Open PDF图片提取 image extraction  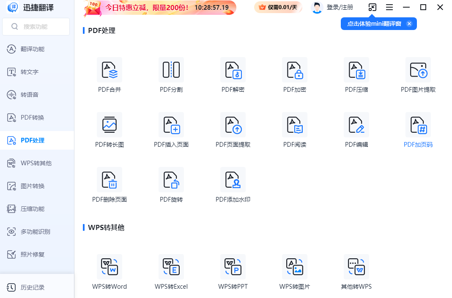click(x=418, y=70)
